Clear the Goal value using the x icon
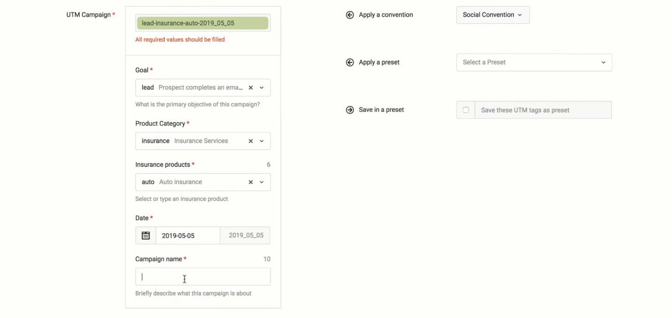 [x=250, y=87]
